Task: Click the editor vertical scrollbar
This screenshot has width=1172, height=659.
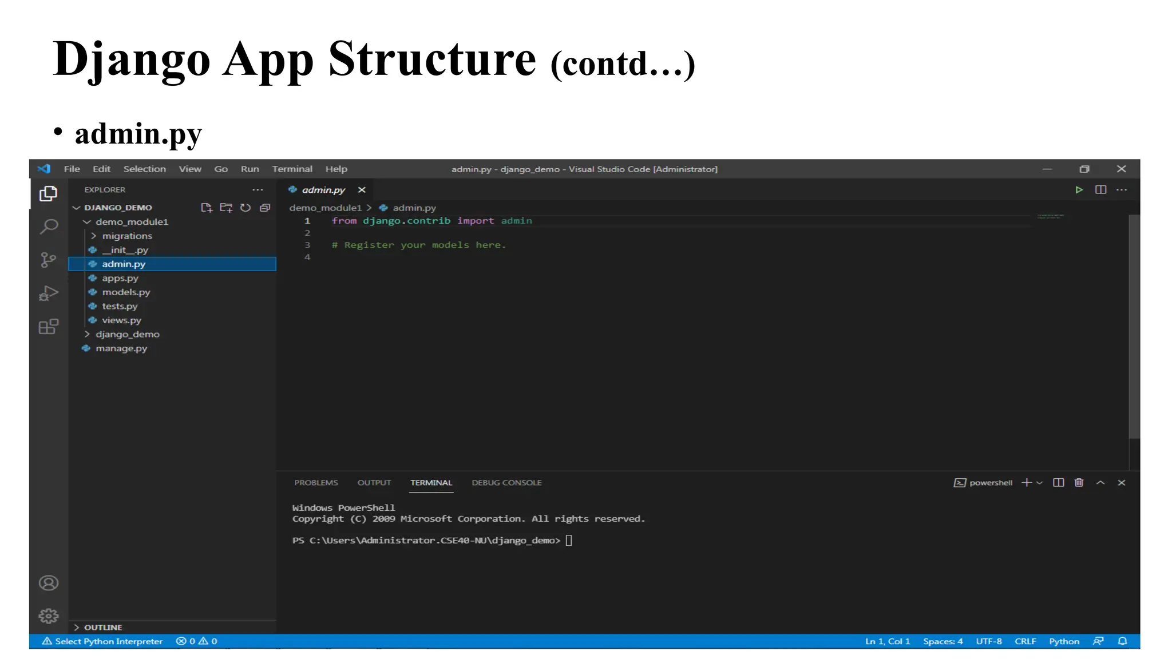Action: [1134, 327]
